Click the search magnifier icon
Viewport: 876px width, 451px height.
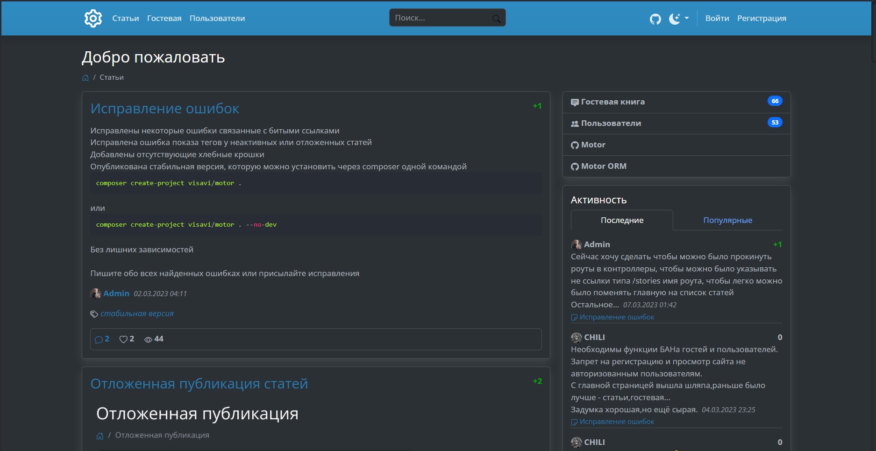coord(496,19)
